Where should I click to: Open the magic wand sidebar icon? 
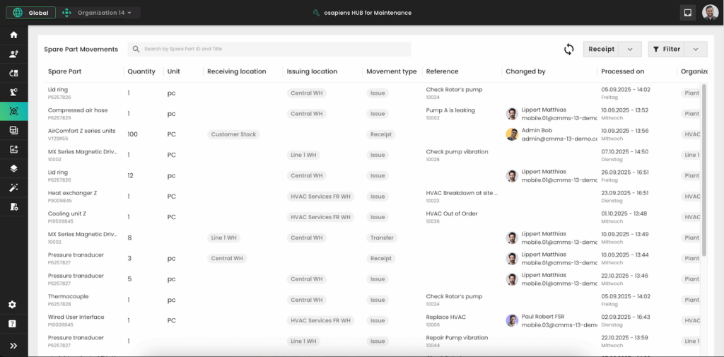click(14, 187)
